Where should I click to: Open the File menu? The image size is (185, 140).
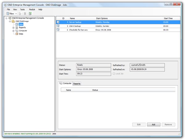[8, 10]
